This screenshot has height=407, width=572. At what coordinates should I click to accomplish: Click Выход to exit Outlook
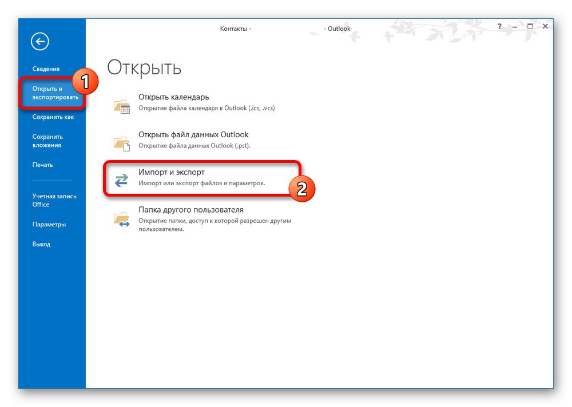(x=41, y=244)
